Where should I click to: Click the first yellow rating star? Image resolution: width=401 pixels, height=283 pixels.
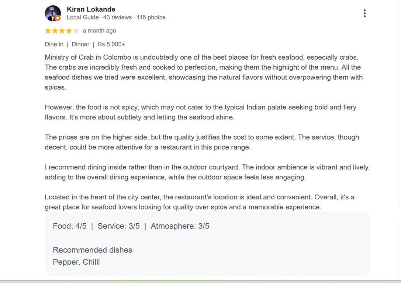click(x=48, y=31)
